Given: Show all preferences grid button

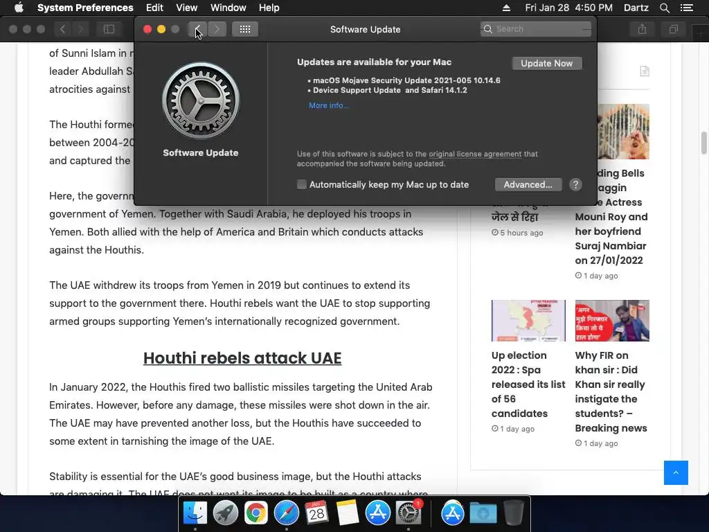Looking at the screenshot, I should pos(245,29).
